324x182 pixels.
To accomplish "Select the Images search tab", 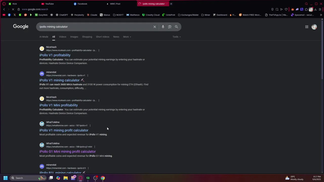I will 74,37.
